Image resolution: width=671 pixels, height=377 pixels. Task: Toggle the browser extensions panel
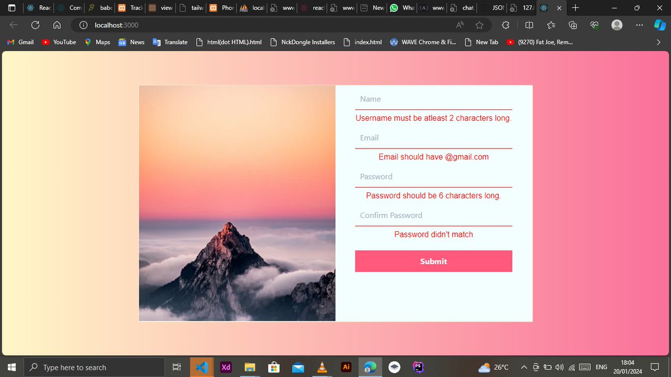pos(505,25)
